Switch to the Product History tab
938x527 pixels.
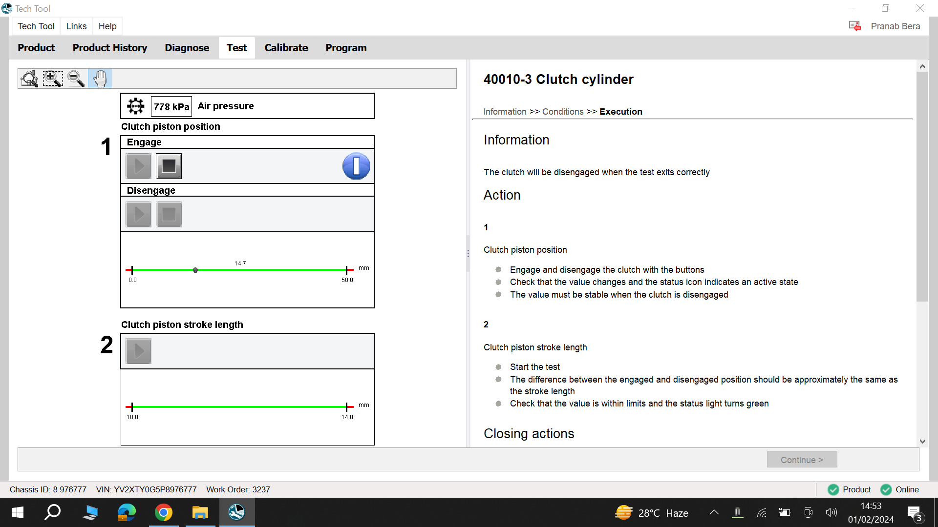pyautogui.click(x=110, y=48)
